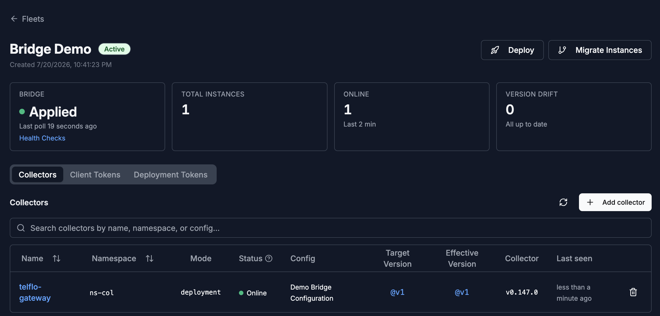The width and height of the screenshot is (660, 316).
Task: Click the green dot beside Applied
Action: [x=22, y=112]
